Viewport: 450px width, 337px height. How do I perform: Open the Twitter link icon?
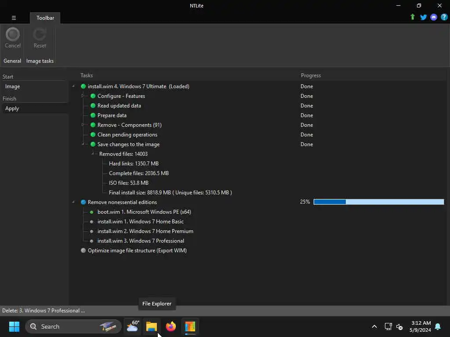(423, 17)
